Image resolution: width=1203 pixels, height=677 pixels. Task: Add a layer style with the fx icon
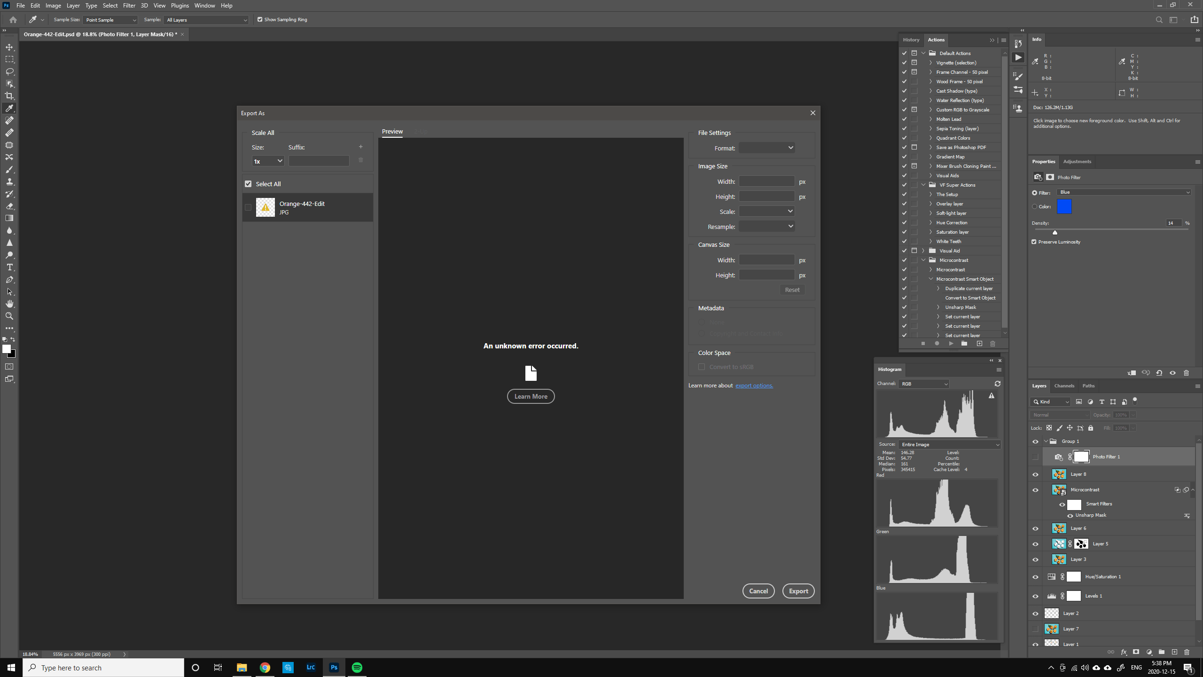tap(1124, 653)
